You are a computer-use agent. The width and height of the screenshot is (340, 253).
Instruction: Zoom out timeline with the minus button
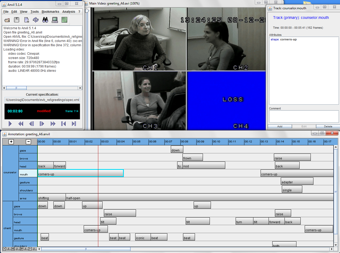point(28,142)
